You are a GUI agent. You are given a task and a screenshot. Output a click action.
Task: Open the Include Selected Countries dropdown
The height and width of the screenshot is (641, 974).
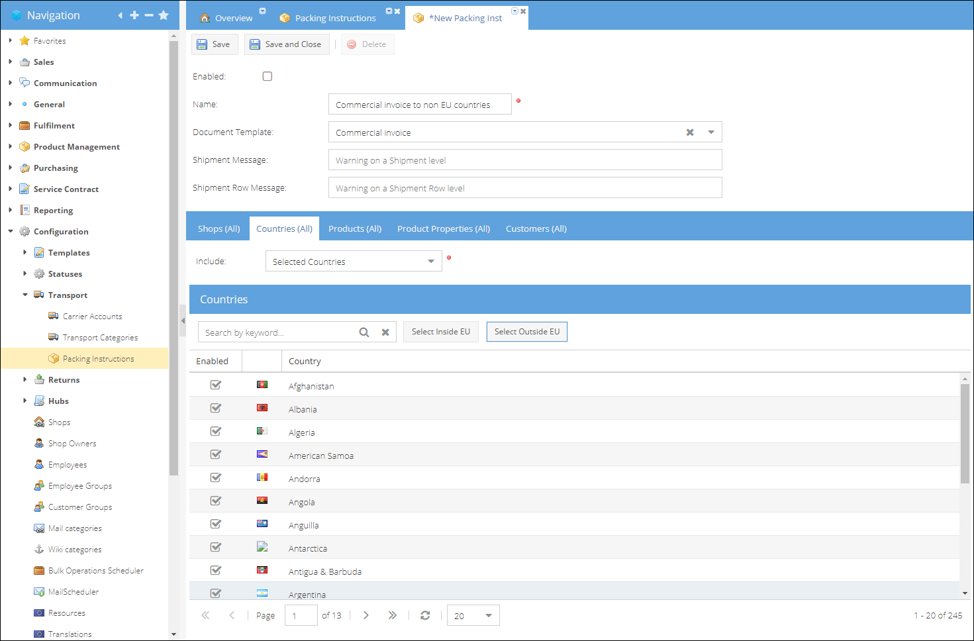(354, 262)
